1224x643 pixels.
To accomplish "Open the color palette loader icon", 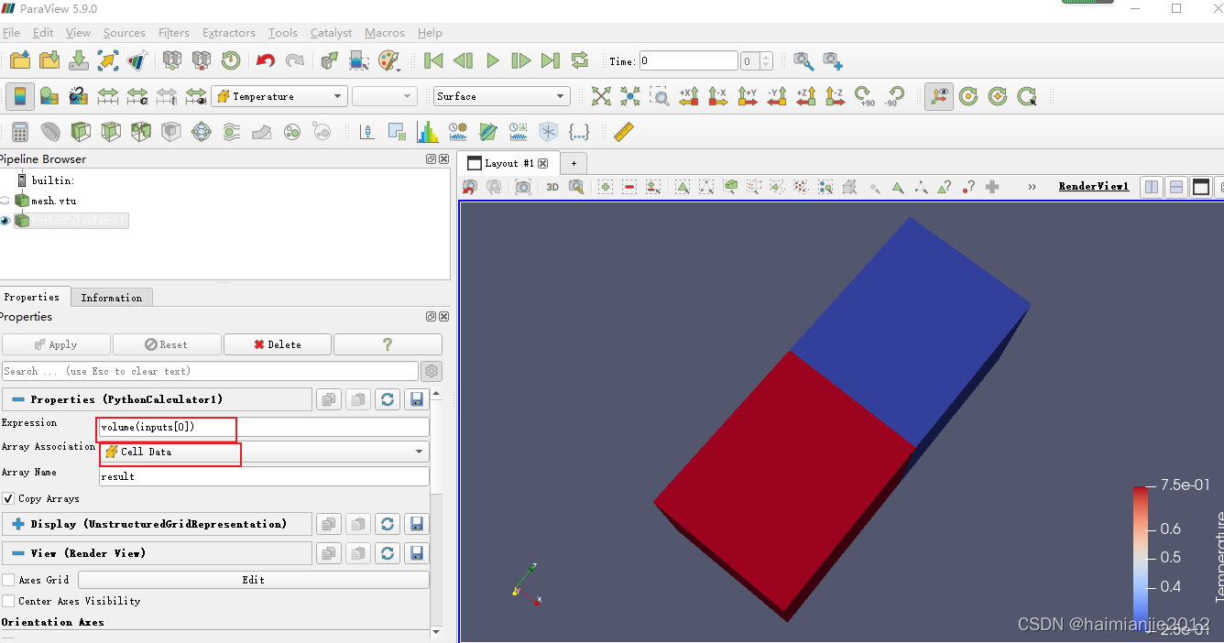I will pyautogui.click(x=389, y=60).
